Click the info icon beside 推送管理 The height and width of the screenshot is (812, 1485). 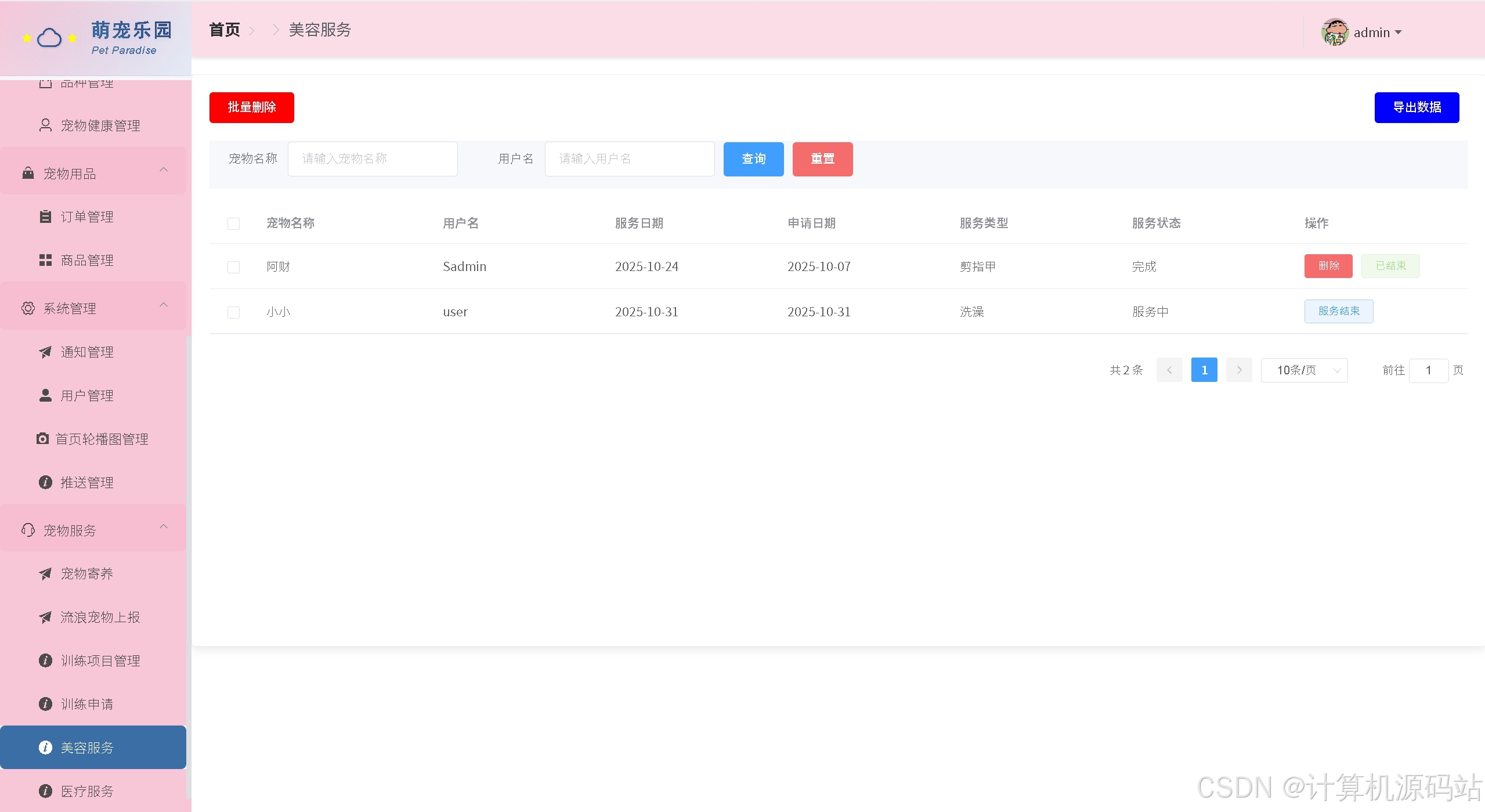[x=45, y=482]
